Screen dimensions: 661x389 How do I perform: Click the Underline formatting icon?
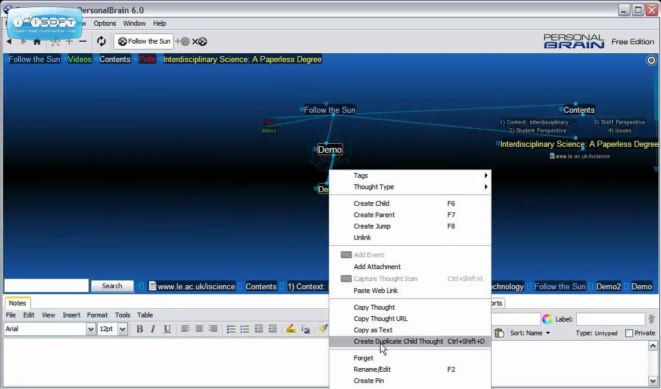[x=167, y=329]
